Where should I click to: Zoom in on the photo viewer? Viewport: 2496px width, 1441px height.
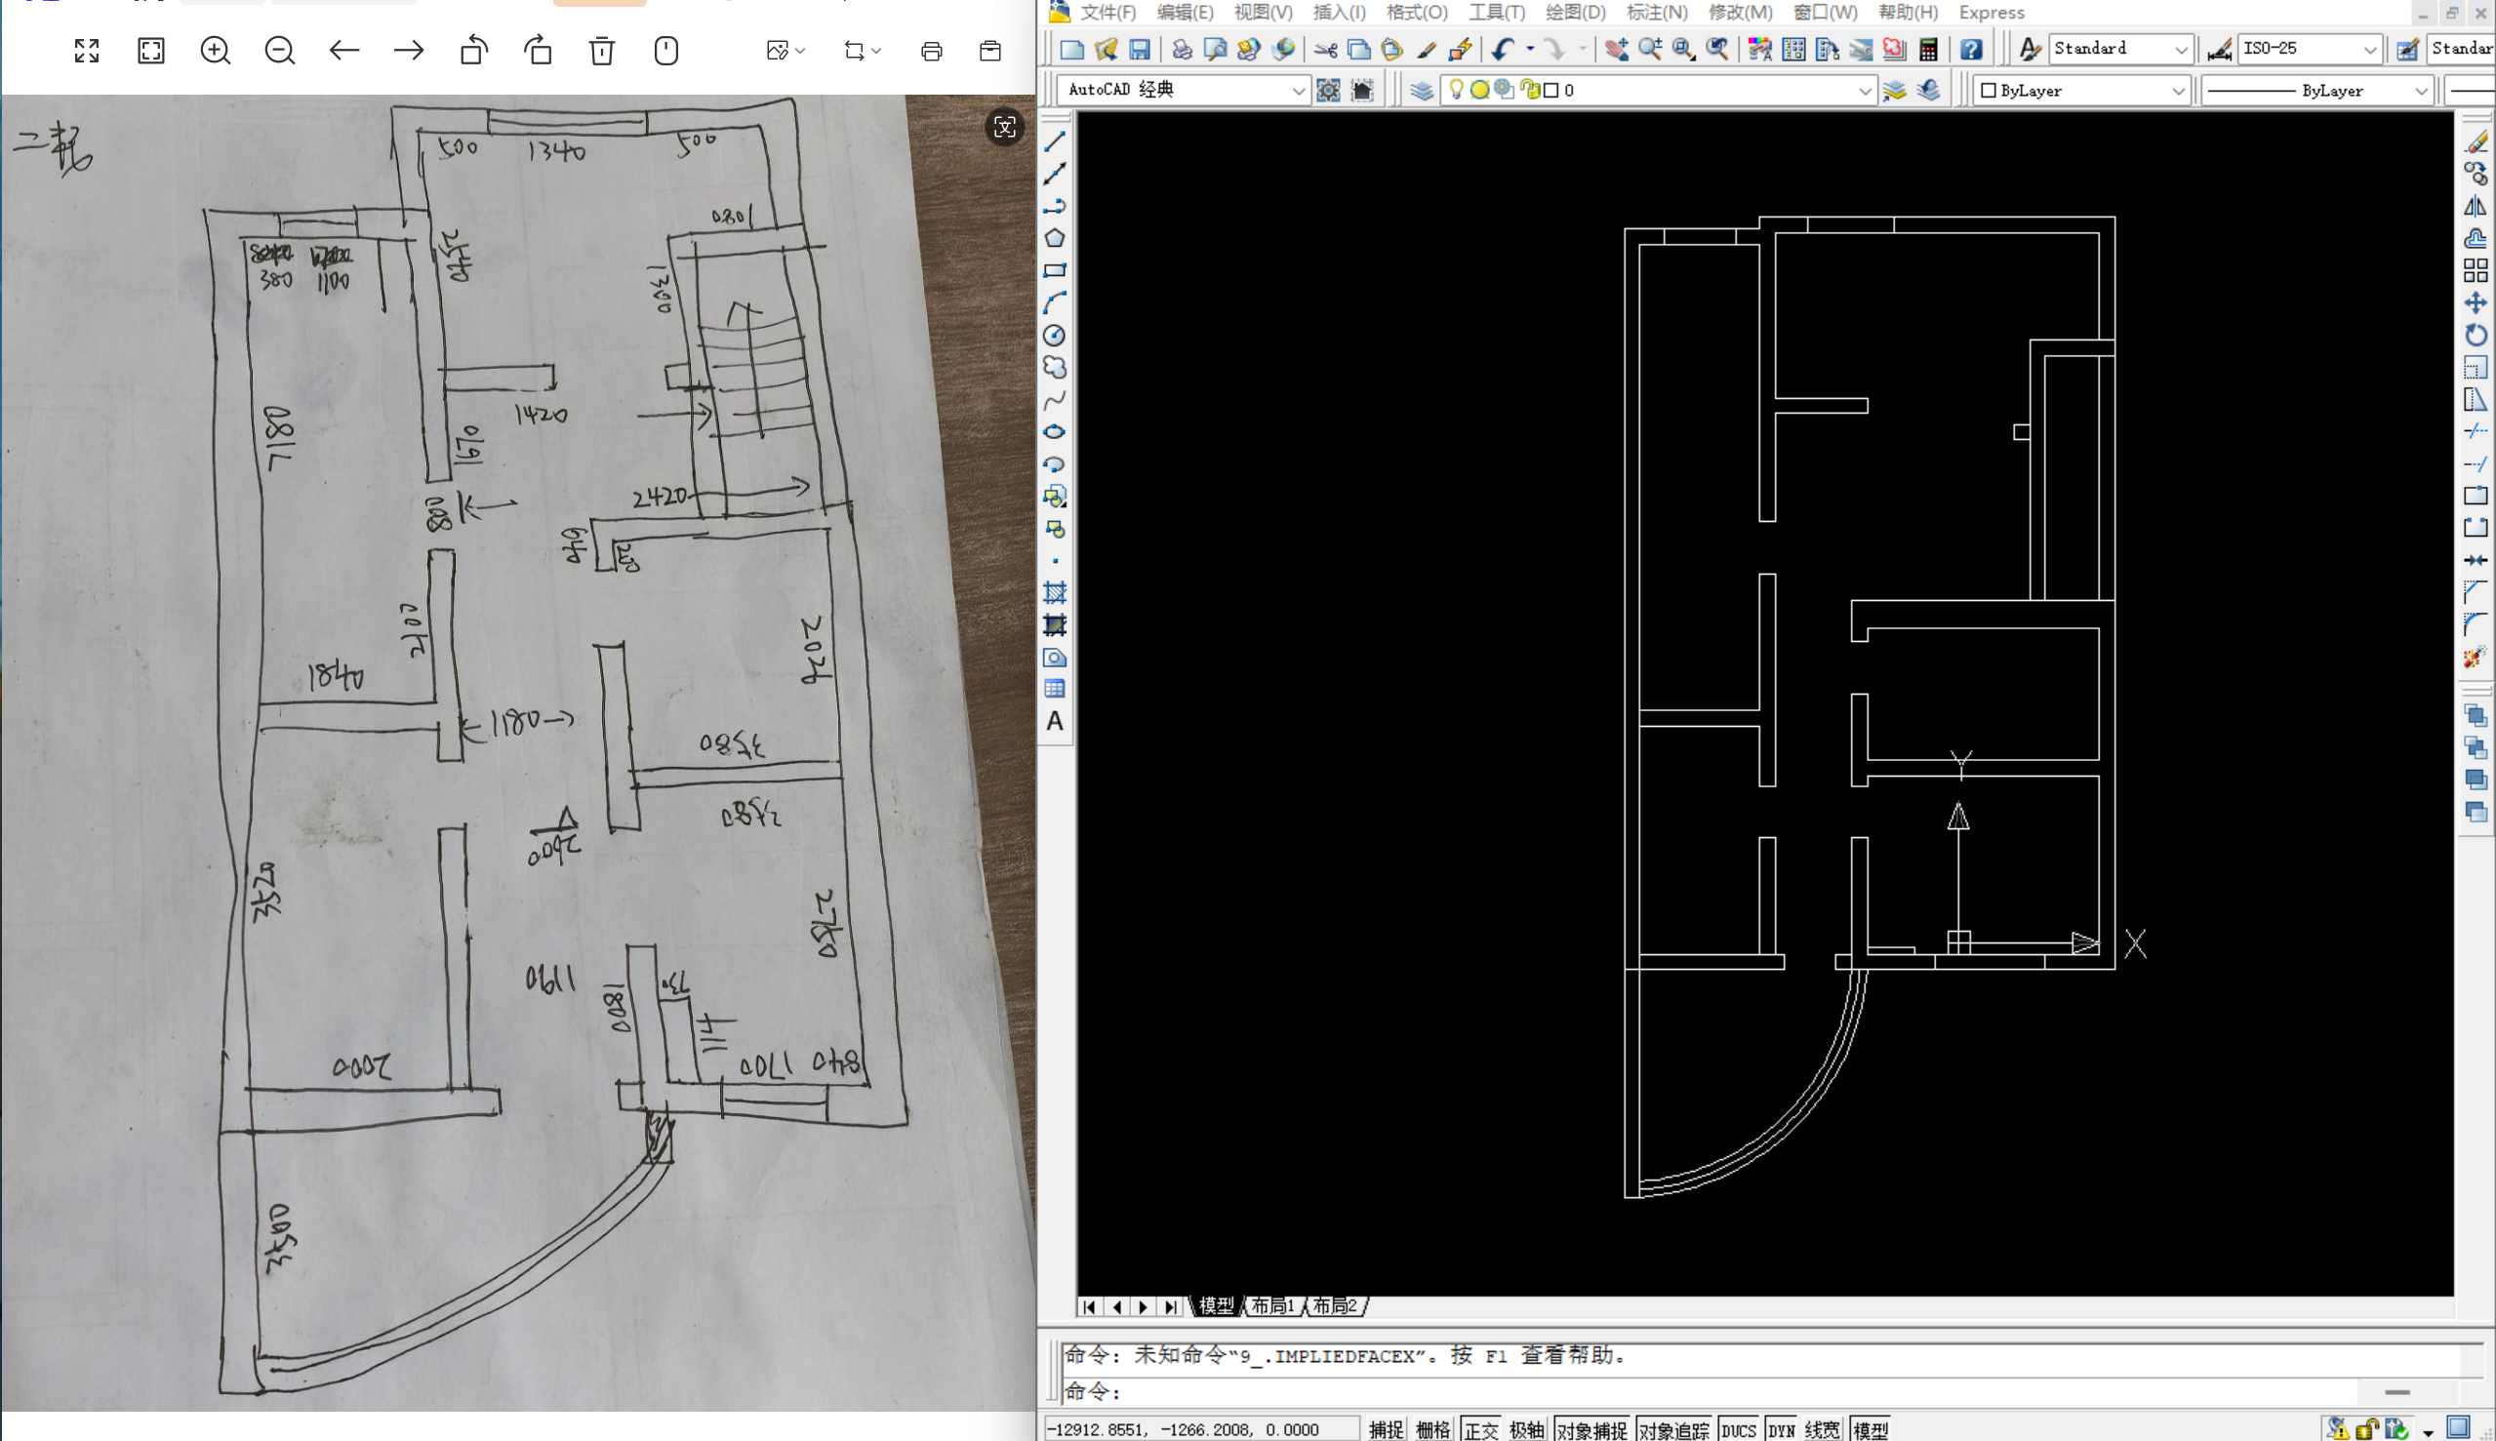(x=215, y=51)
